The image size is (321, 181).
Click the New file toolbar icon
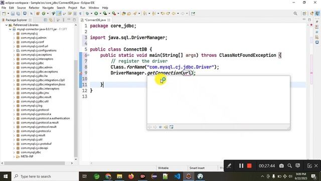4,14
